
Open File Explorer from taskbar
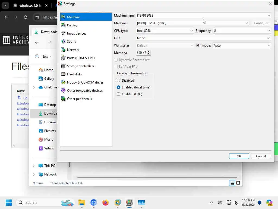[x=82, y=202]
